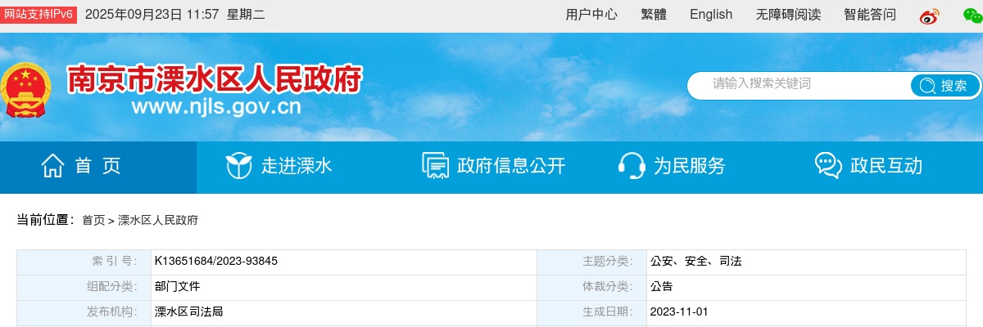Open the 政府信息公开 navigation tab

511,166
